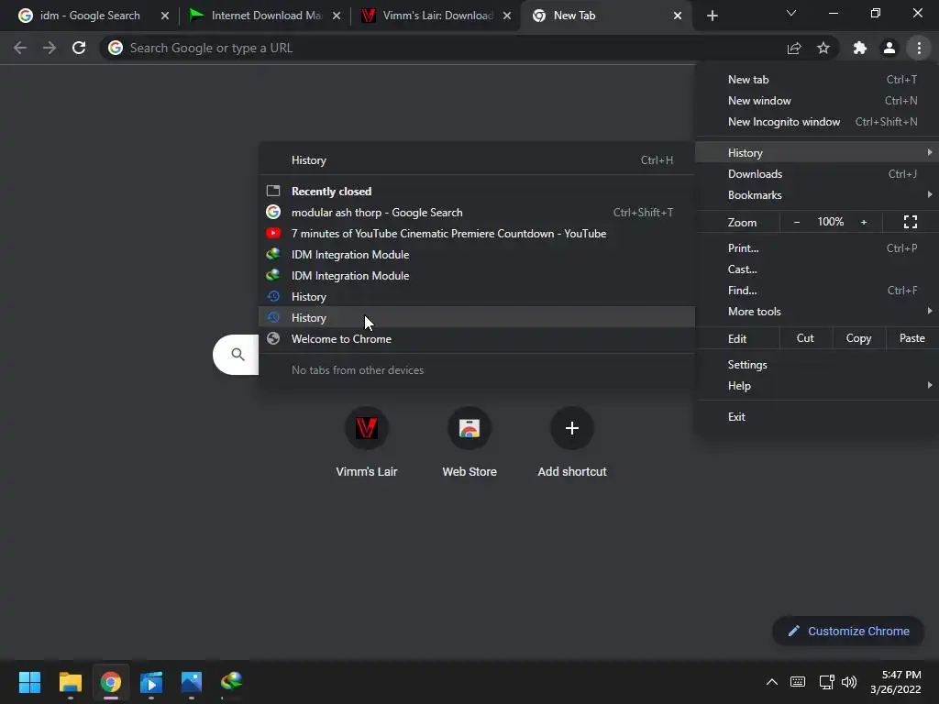
Task: Click the Customize Chrome button
Action: click(x=848, y=631)
